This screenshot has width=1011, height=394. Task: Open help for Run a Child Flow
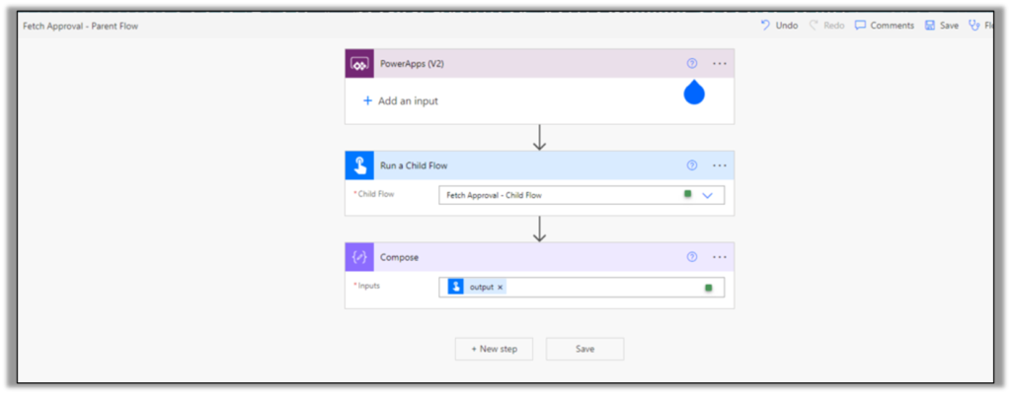point(692,165)
